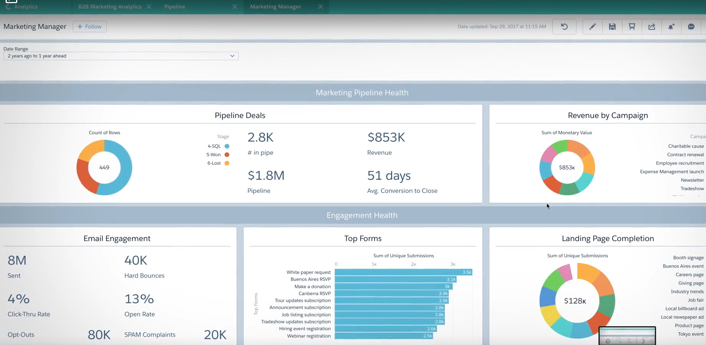The height and width of the screenshot is (345, 706).
Task: Close the B2B Marketing Analytics tab
Action: click(x=149, y=7)
